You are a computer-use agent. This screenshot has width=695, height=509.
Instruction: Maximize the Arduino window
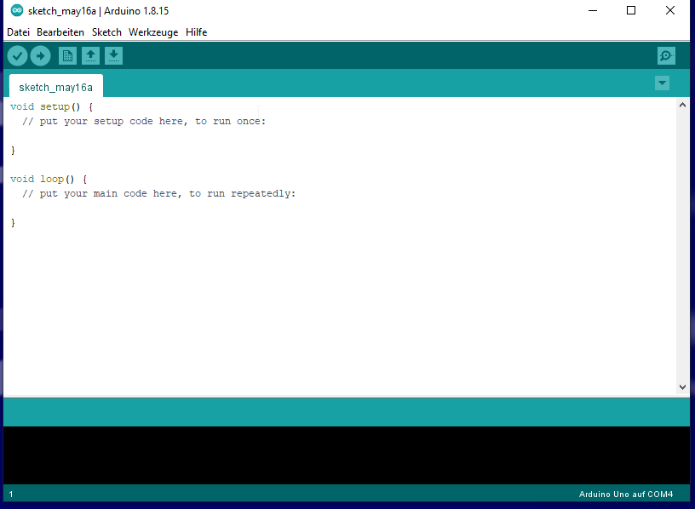click(631, 10)
